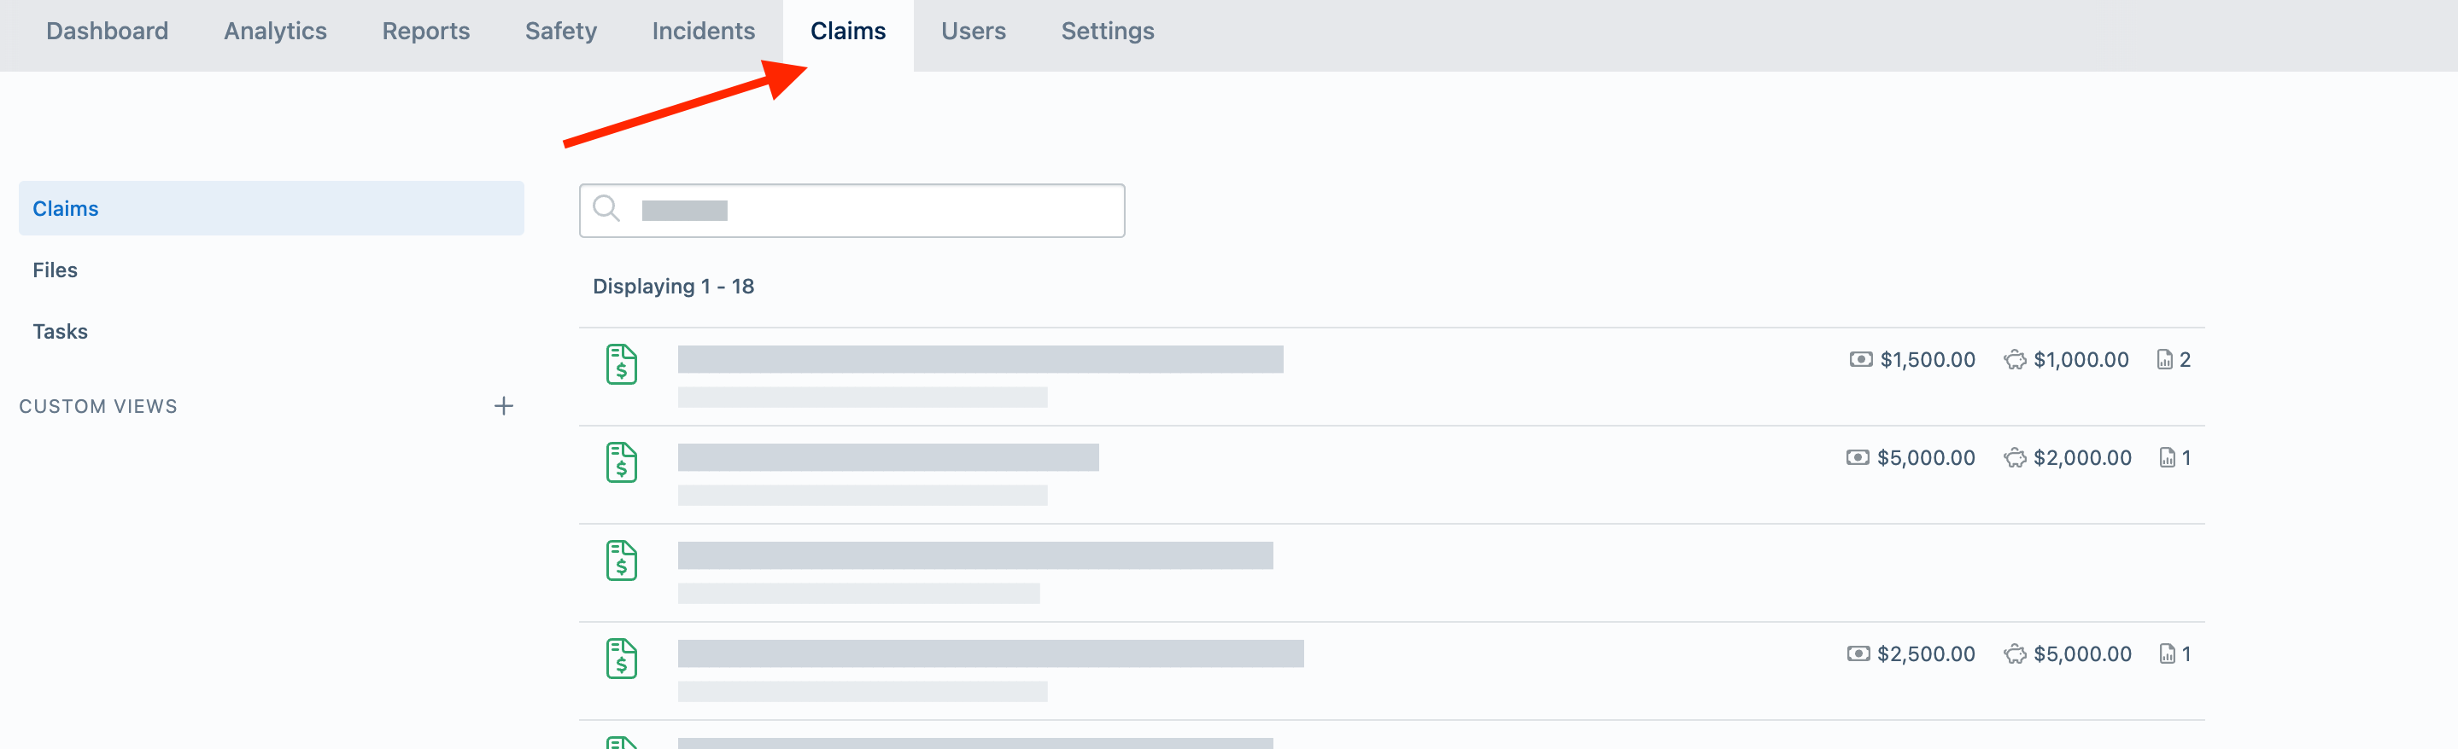Open the Users tab
This screenshot has height=749, width=2458.
(x=974, y=32)
